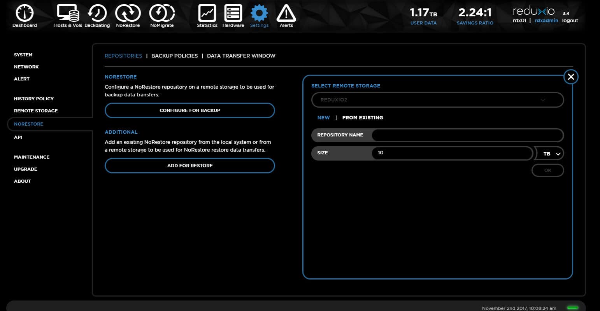Focus the Repository Name input field
600x311 pixels.
click(467, 135)
